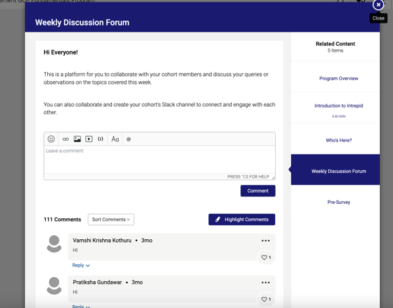Open the emoji picker in comment editor
Viewport: 393px width, 308px height.
tap(51, 139)
